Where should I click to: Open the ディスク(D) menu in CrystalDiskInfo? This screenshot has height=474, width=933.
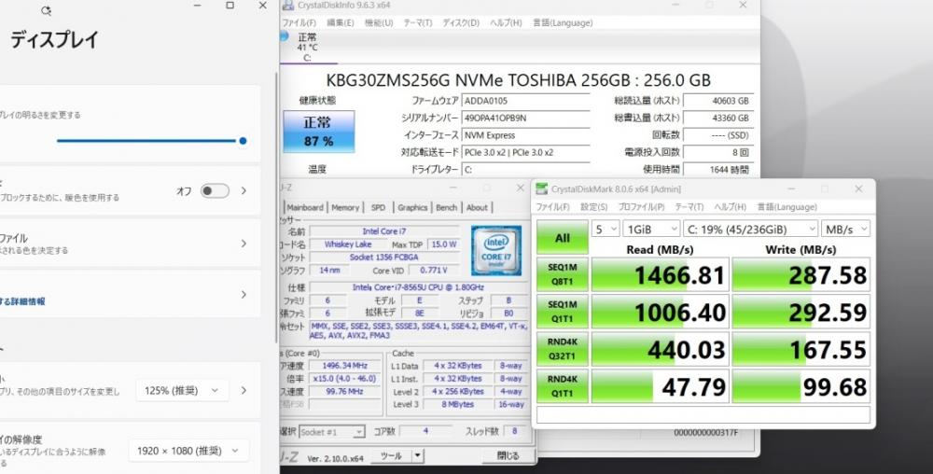tap(461, 22)
